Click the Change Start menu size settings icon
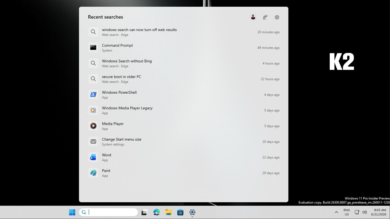The height and width of the screenshot is (219, 390). coord(93,142)
